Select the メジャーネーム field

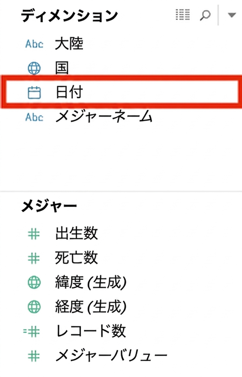click(x=104, y=117)
